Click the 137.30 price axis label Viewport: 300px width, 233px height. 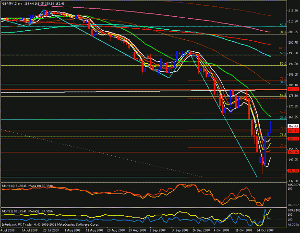(293, 181)
